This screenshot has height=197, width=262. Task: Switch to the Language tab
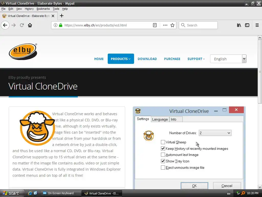click(x=160, y=120)
